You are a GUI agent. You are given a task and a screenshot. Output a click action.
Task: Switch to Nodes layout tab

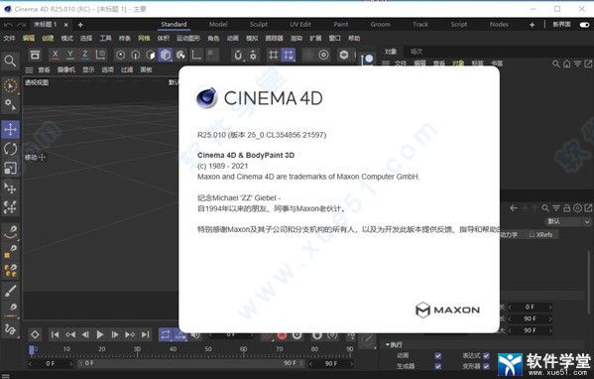point(499,24)
